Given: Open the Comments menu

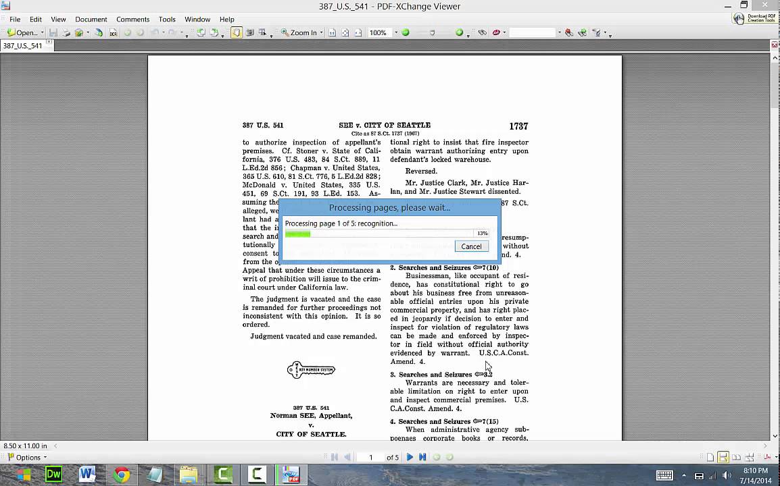Looking at the screenshot, I should [133, 19].
